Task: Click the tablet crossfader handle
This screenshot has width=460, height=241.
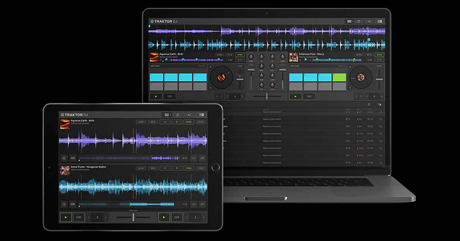Action: pyautogui.click(x=133, y=217)
